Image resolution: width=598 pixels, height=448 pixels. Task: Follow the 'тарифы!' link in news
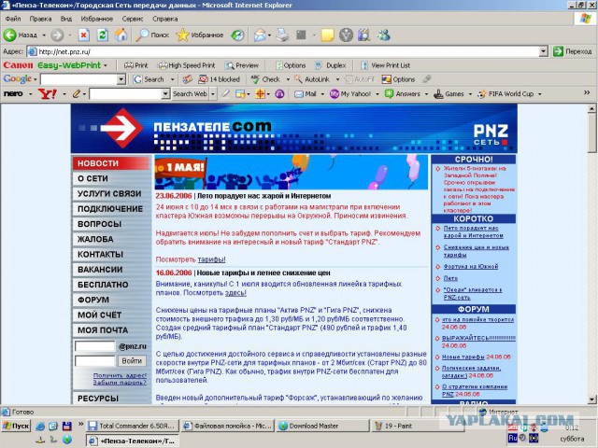point(211,259)
